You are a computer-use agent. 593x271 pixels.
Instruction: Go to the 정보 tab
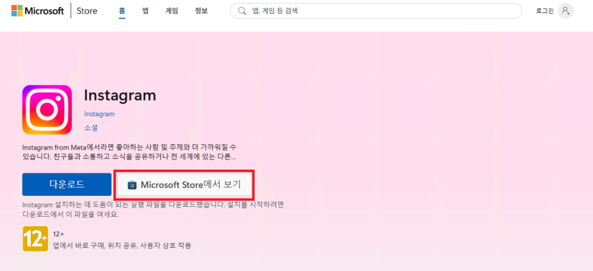(201, 11)
